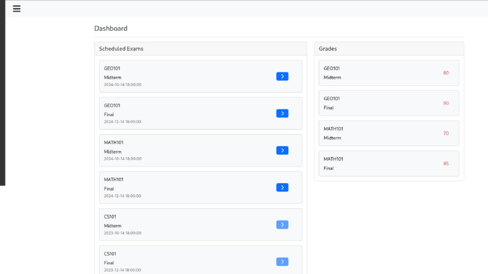The width and height of the screenshot is (488, 274).
Task: Open the MATH101 Midterm exam arrow button
Action: [282, 151]
